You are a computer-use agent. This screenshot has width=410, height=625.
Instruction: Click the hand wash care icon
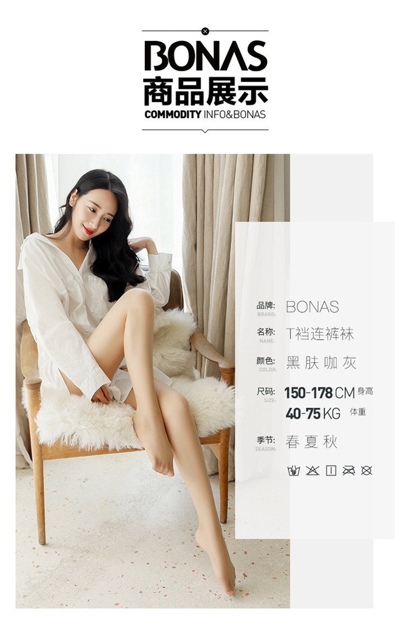[x=294, y=471]
